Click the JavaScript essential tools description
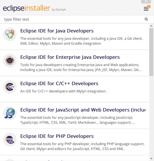This screenshot has width=154, height=161. (78, 120)
